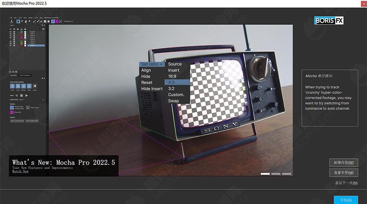367x204 pixels.
Task: Select Layer 1 in the Layers list
Action: pos(36,45)
